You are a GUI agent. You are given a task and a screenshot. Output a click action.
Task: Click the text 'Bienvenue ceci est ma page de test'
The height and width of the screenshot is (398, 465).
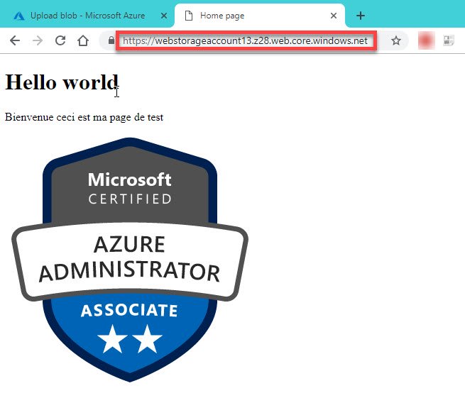coord(84,117)
